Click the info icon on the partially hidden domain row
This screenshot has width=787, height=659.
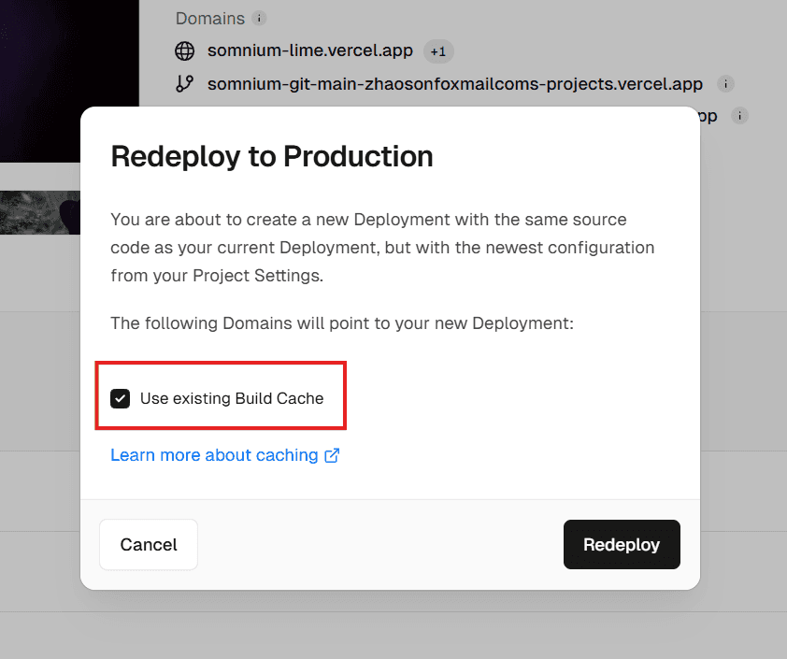pos(739,116)
